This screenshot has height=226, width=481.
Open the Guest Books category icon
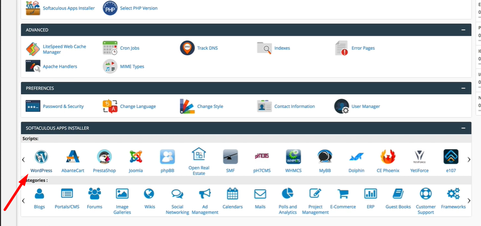click(x=398, y=194)
